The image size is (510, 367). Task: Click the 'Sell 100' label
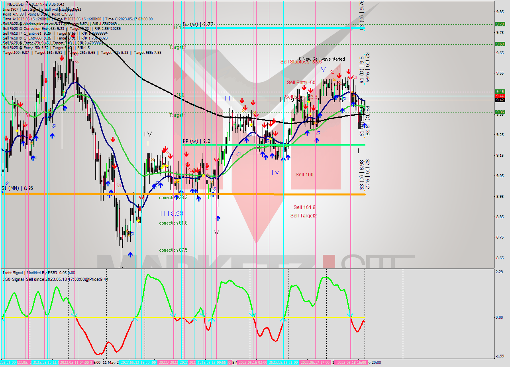pyautogui.click(x=304, y=174)
